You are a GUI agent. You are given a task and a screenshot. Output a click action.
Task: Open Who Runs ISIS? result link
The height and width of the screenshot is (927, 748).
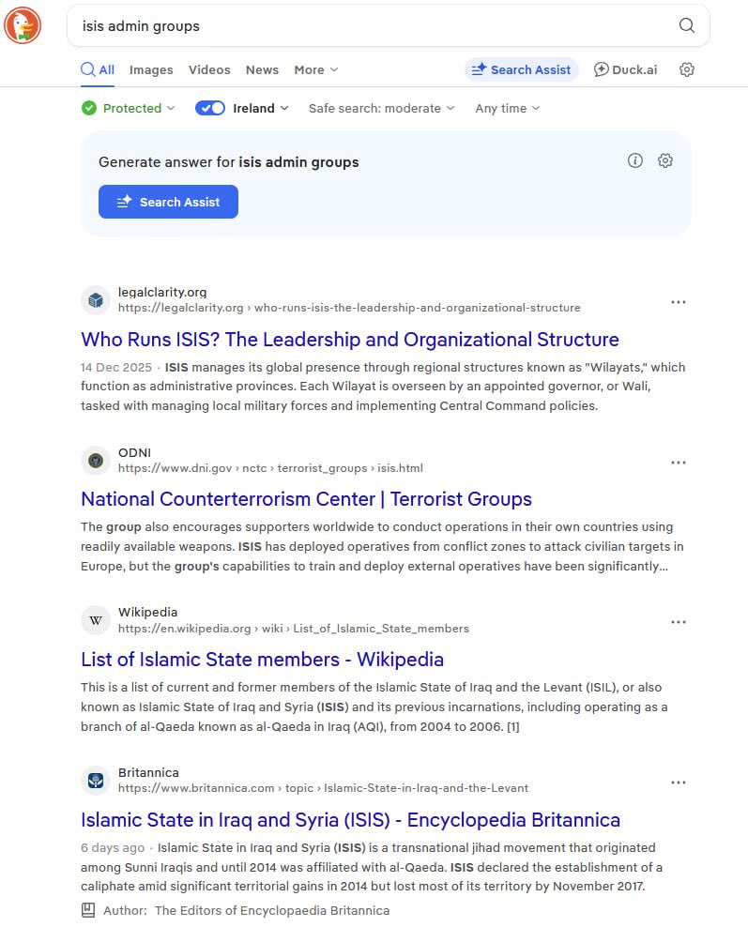[x=350, y=340]
